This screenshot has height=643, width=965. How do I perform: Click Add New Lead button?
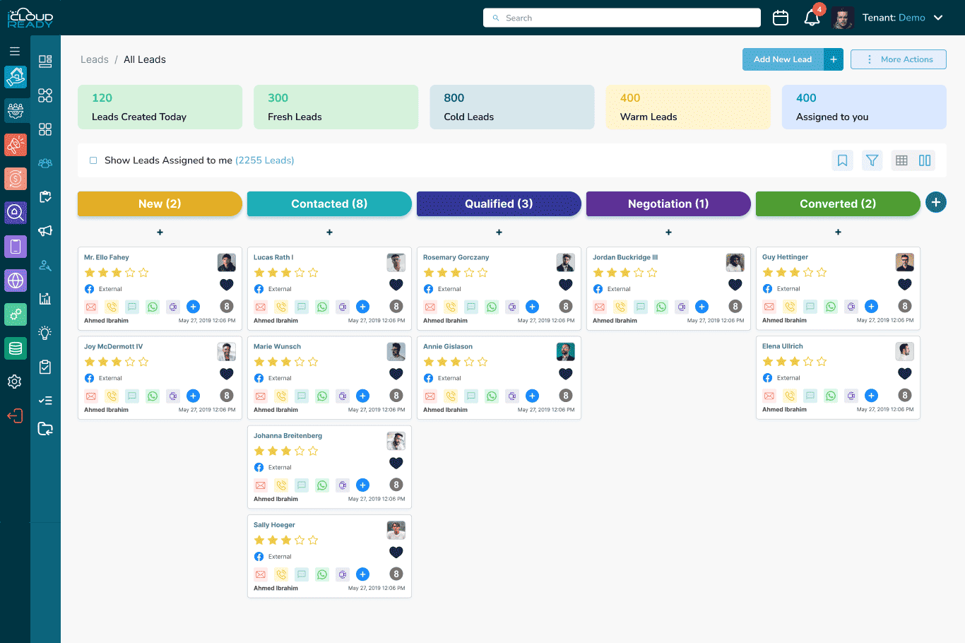(x=783, y=59)
